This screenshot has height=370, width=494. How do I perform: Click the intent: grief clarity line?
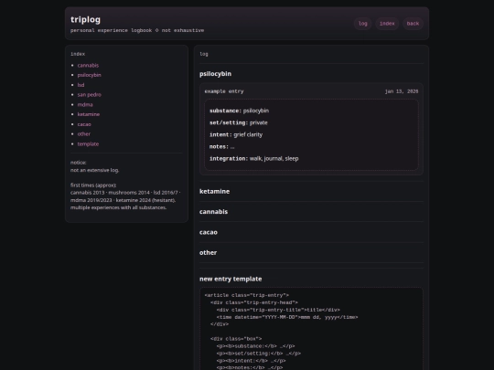(x=236, y=134)
